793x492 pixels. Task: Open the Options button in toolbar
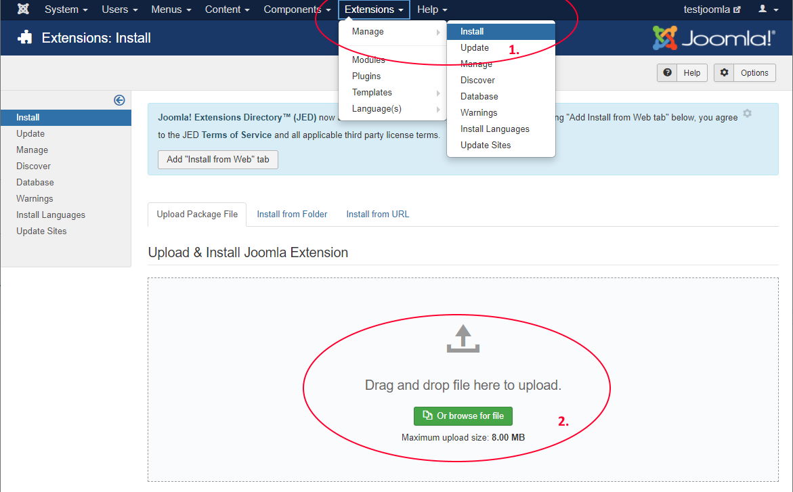(745, 73)
